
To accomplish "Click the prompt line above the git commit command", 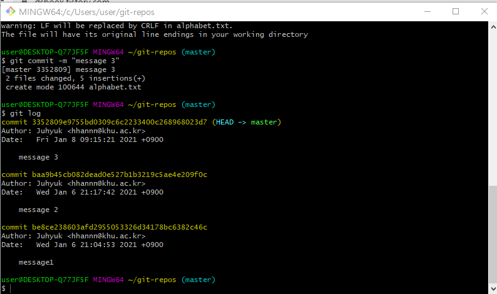I will 108,52.
